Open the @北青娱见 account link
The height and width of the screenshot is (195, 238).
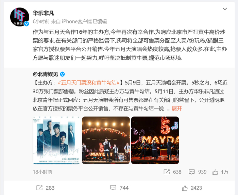tap(45, 74)
